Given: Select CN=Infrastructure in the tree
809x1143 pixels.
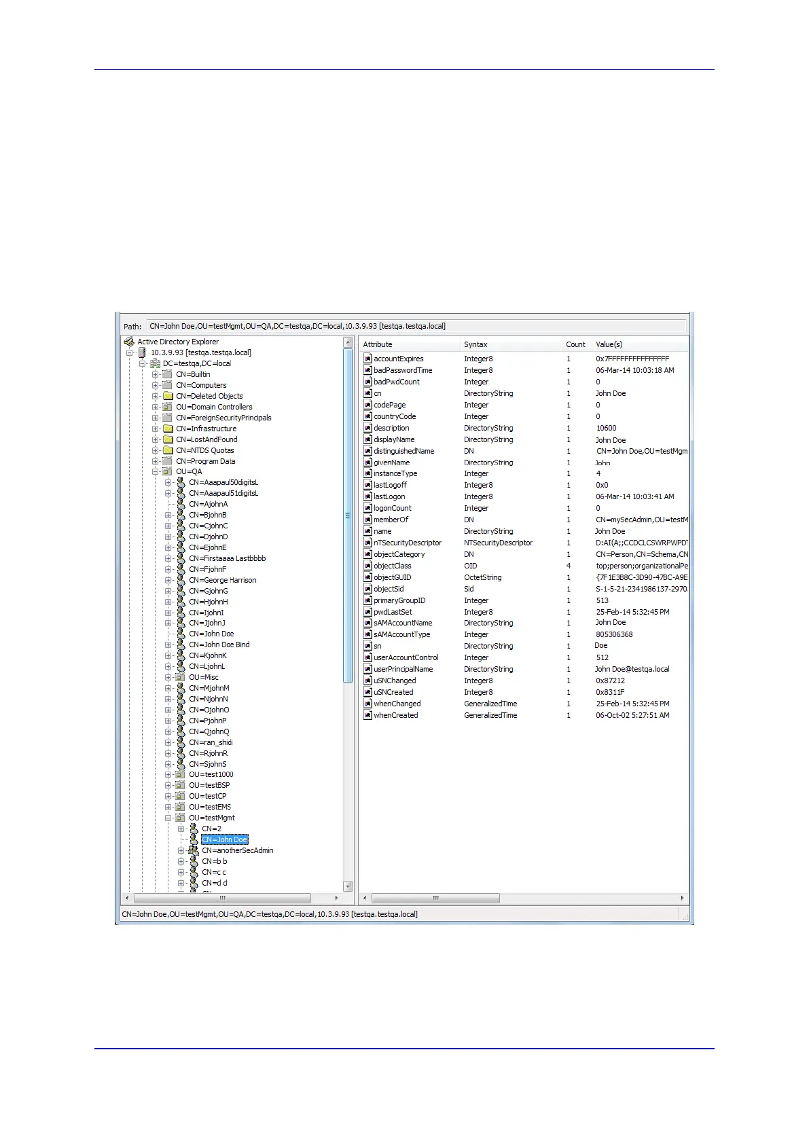Looking at the screenshot, I should click(206, 429).
